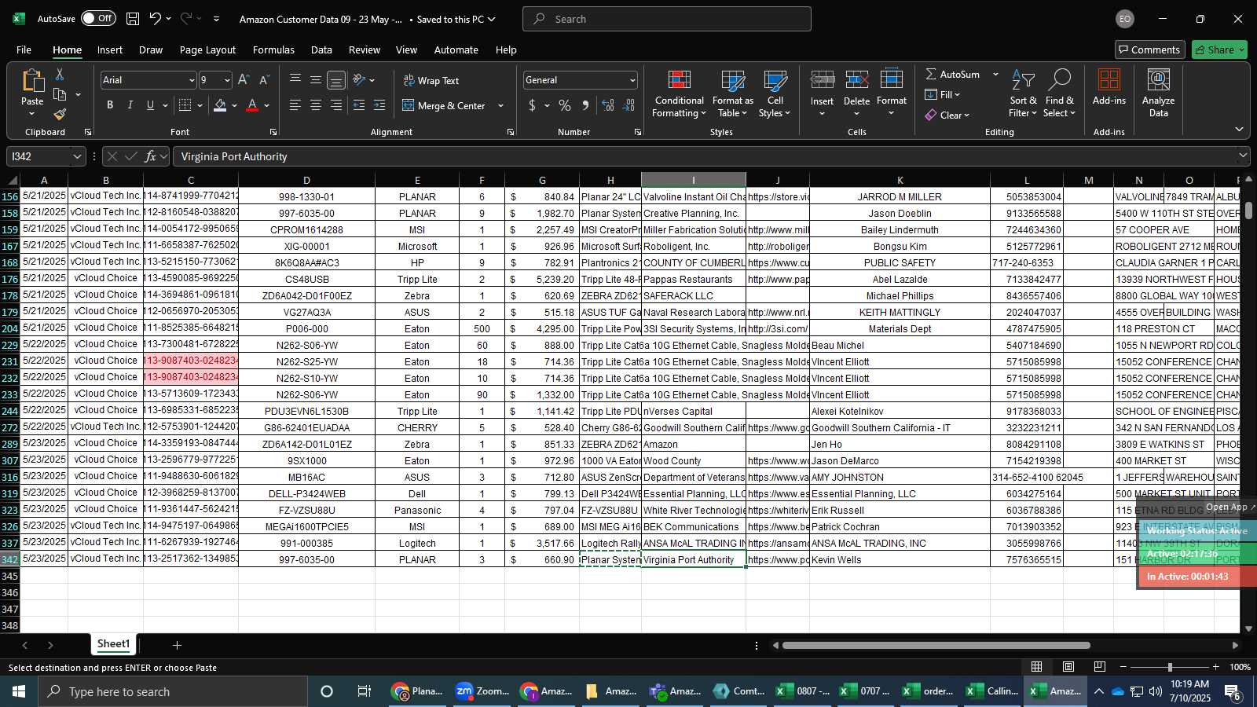Click the Increase Decimal icon

coord(608,105)
